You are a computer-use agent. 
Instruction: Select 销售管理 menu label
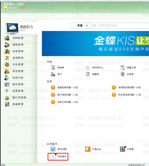coord(18,45)
